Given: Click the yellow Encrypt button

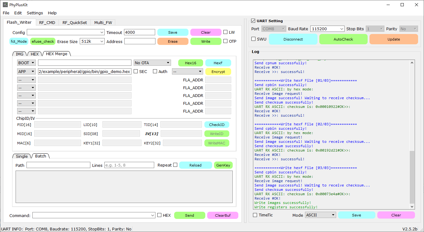Looking at the screenshot, I should (x=218, y=71).
